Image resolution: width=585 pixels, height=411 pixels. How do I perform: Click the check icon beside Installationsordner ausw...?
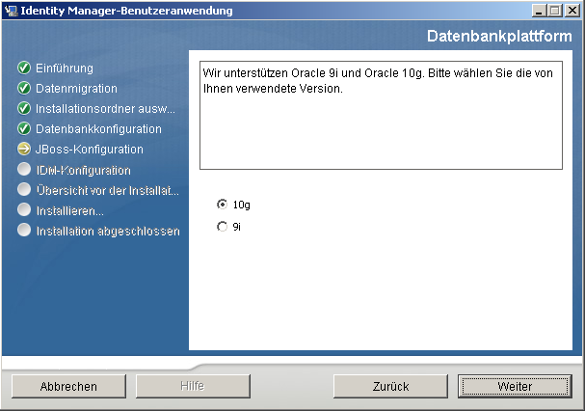tap(24, 108)
